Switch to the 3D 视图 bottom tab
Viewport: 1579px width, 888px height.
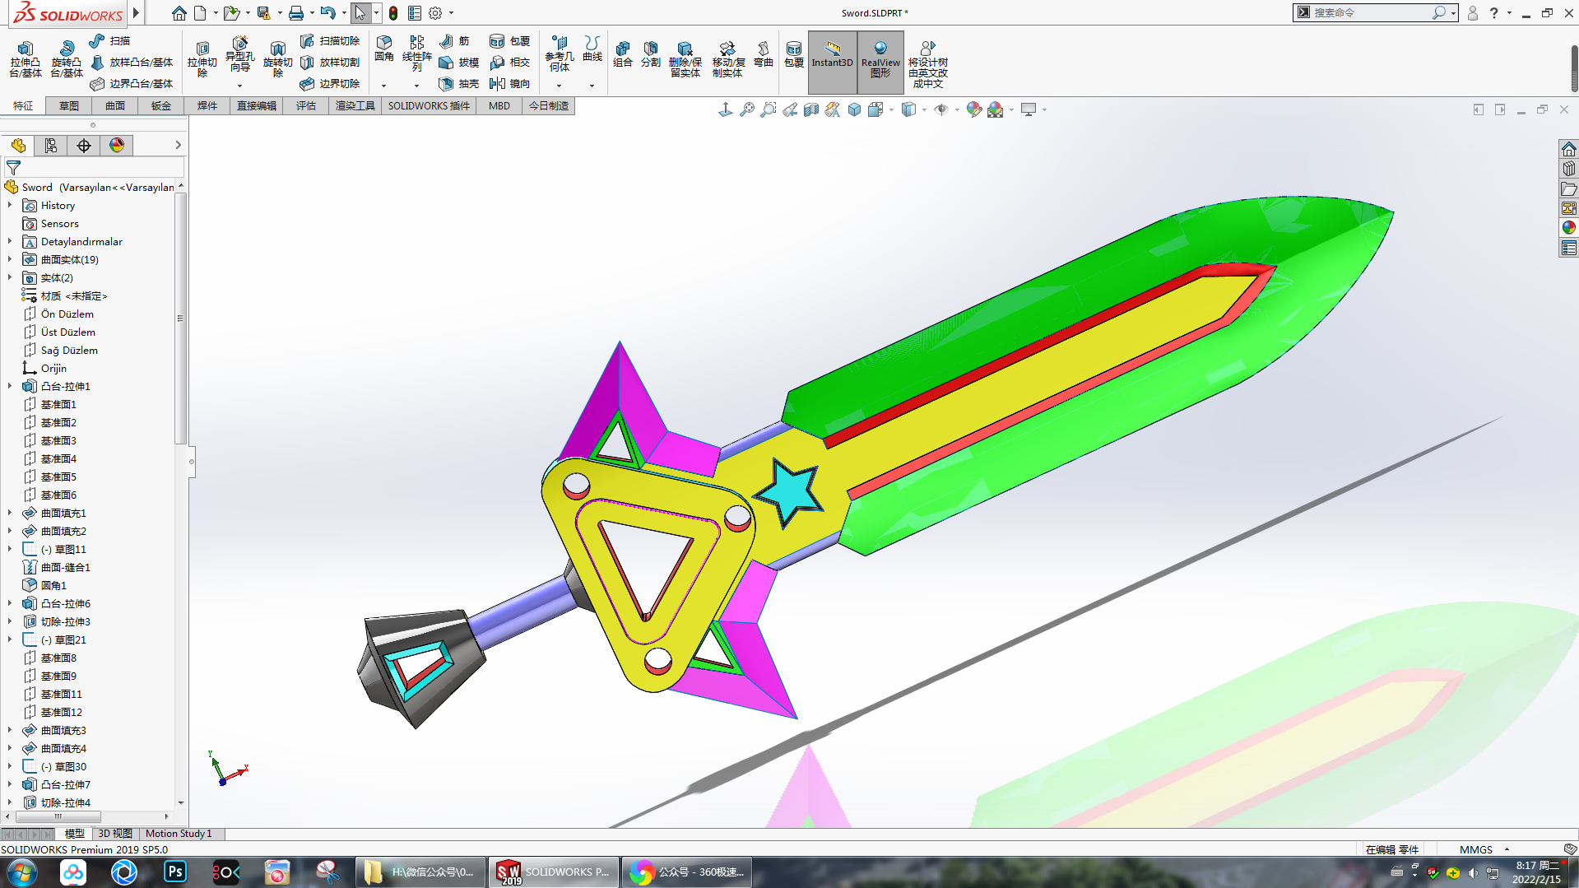115,834
